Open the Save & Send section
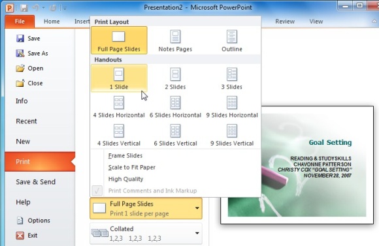The image size is (379, 246). [x=40, y=182]
